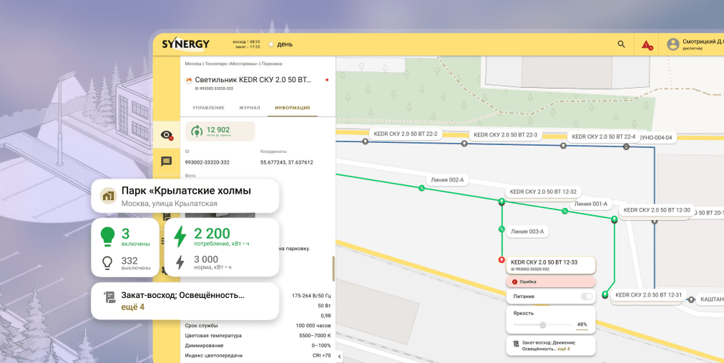
Task: Click the park building icon in card
Action: pos(109,196)
